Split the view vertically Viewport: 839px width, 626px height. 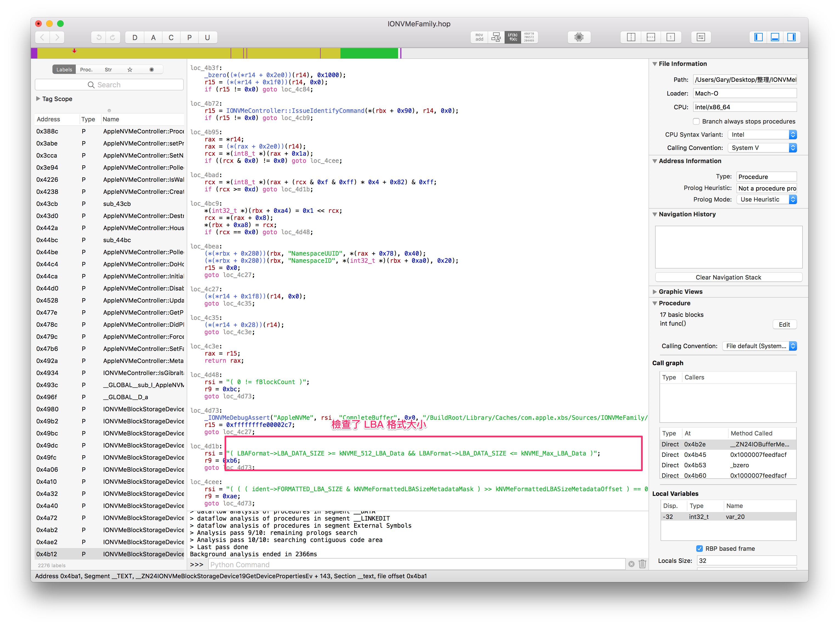pos(631,37)
